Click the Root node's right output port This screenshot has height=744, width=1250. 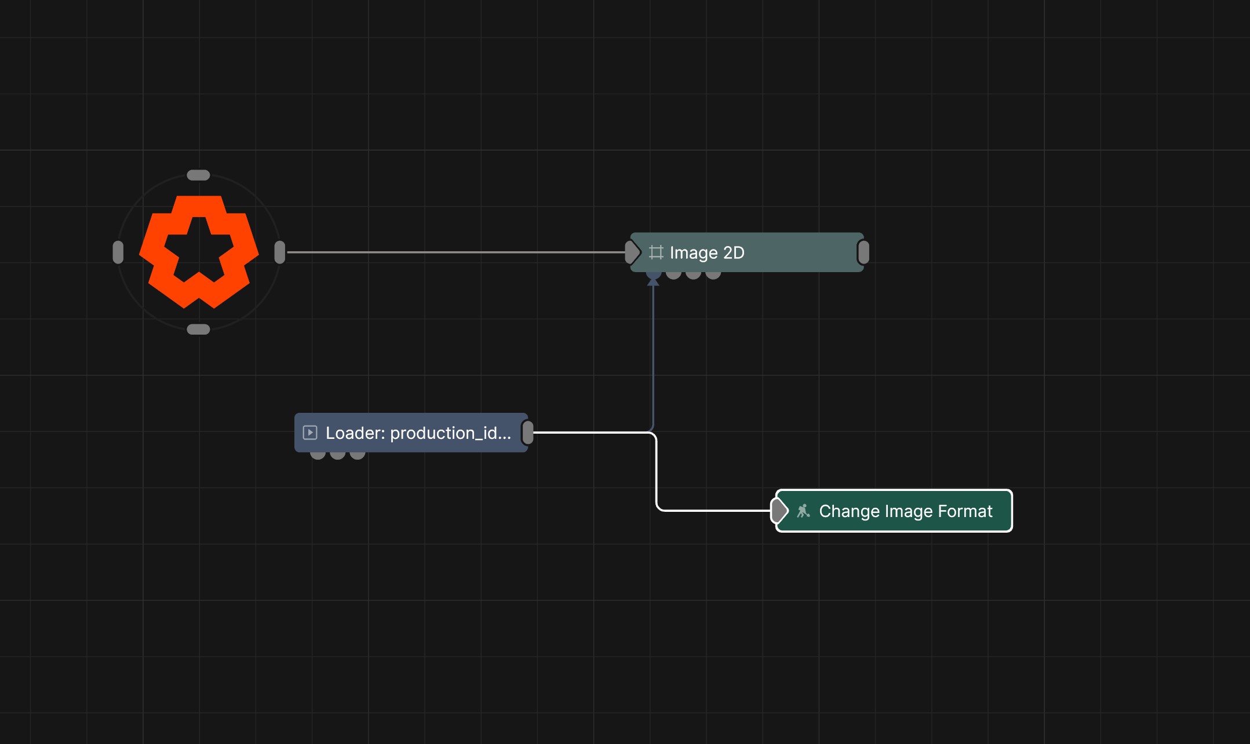[x=280, y=252]
